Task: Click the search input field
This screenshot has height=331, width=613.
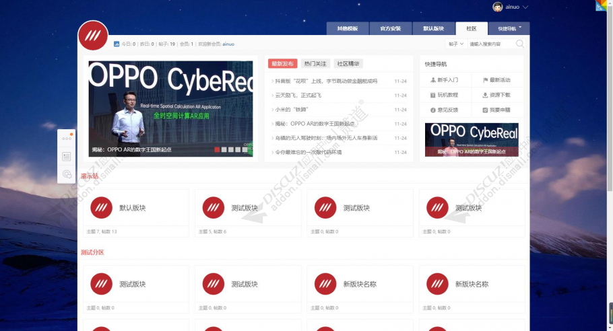Action: point(491,44)
